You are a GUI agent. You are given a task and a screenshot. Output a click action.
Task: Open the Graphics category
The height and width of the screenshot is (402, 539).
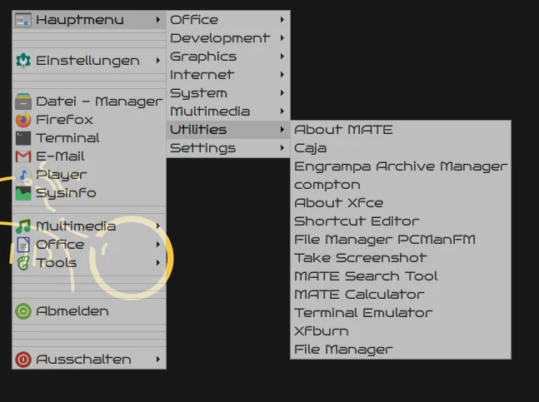tap(228, 57)
